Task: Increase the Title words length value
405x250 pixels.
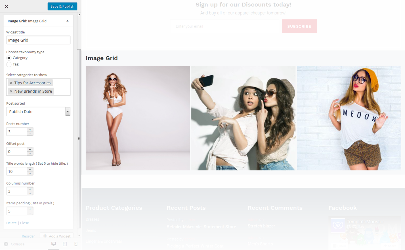Action: [x=30, y=170]
